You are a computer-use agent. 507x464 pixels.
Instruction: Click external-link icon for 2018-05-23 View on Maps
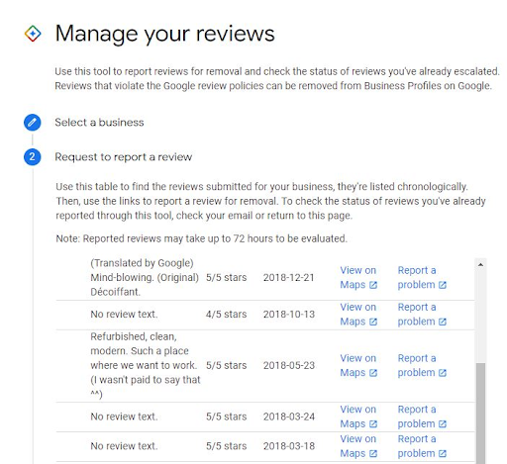tap(373, 373)
